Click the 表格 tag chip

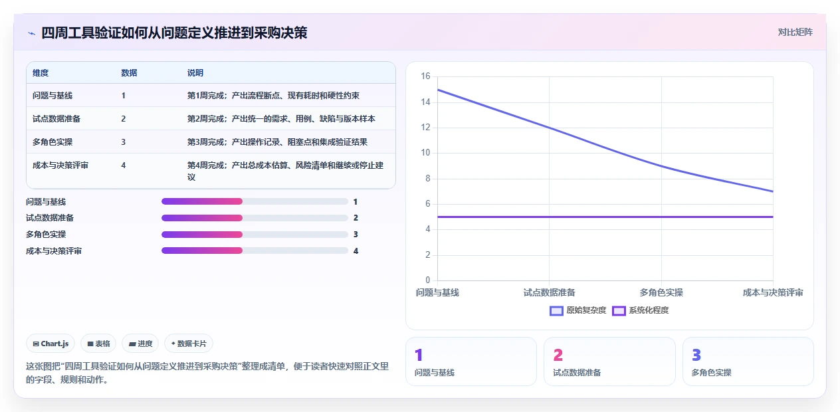click(98, 344)
